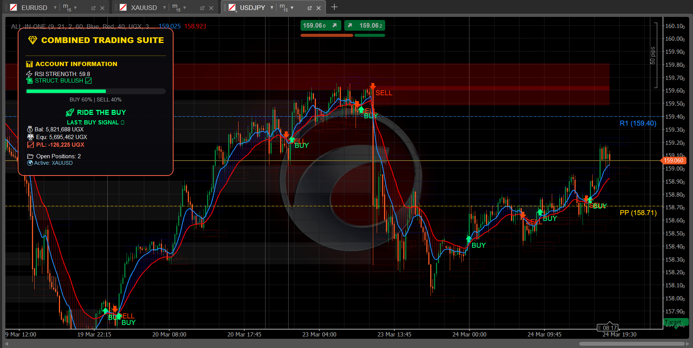Pop out the USDJPY chart window
Viewport: 693px width, 348px height.
tap(310, 8)
